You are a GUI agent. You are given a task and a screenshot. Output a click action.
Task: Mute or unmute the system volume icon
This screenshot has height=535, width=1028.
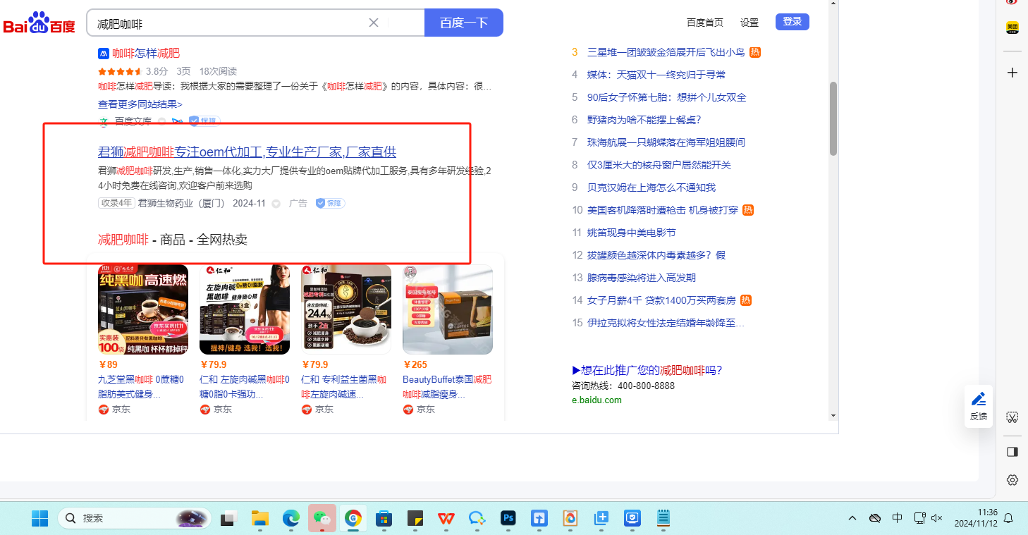(936, 518)
